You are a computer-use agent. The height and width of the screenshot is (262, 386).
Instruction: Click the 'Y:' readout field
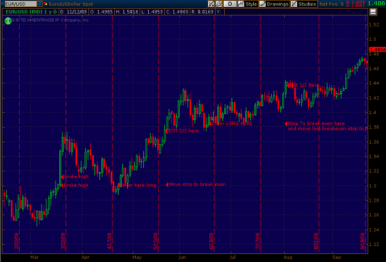(220, 12)
